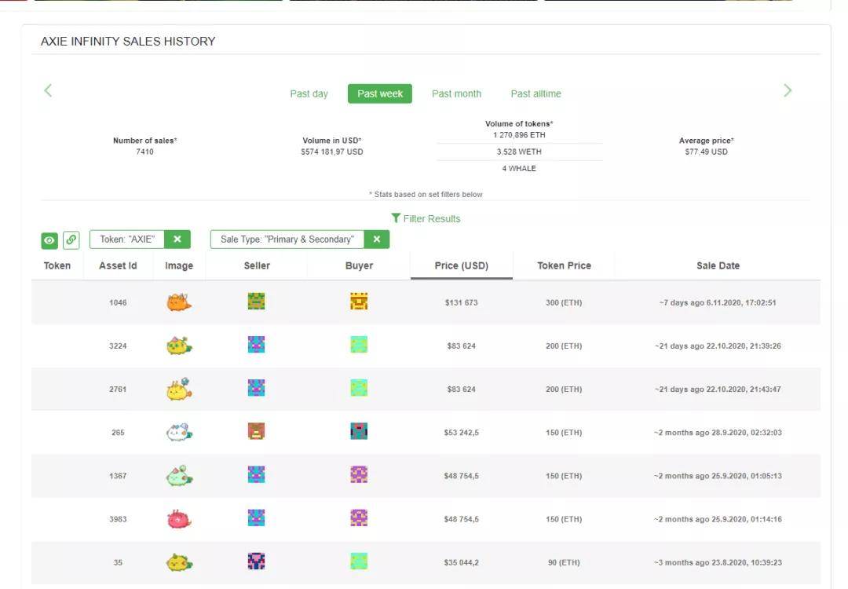Open seller avatar for asset 1367
The height and width of the screenshot is (589, 848).
coord(256,474)
